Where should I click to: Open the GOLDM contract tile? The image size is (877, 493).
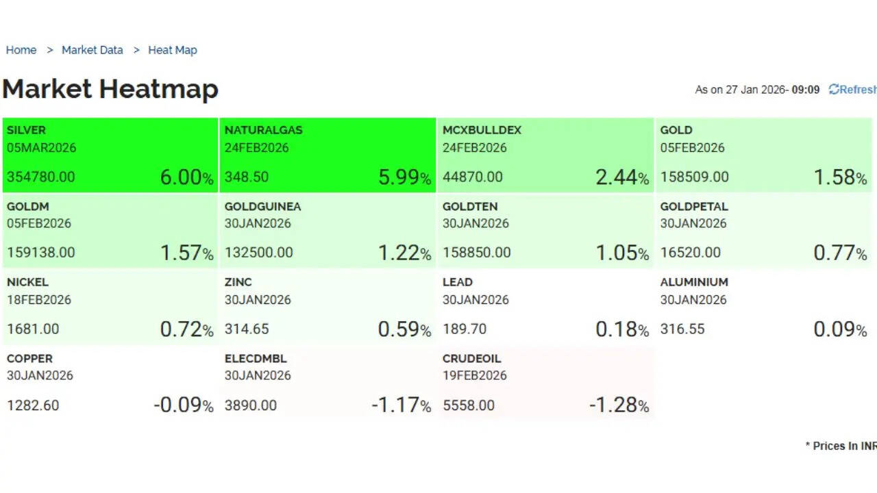pyautogui.click(x=110, y=231)
